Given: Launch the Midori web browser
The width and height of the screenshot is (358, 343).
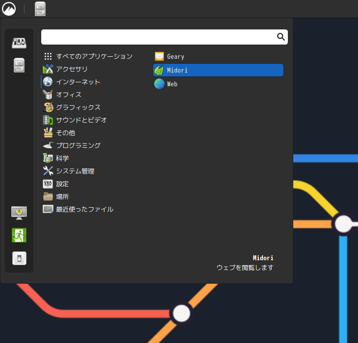Looking at the screenshot, I should coord(218,70).
